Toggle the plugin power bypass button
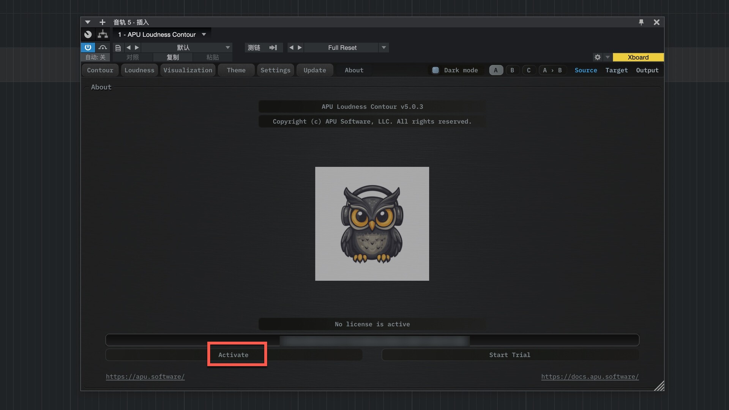The width and height of the screenshot is (729, 410). coord(88,47)
